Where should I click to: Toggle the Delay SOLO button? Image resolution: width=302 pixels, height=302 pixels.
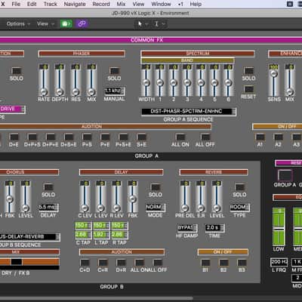point(156,187)
